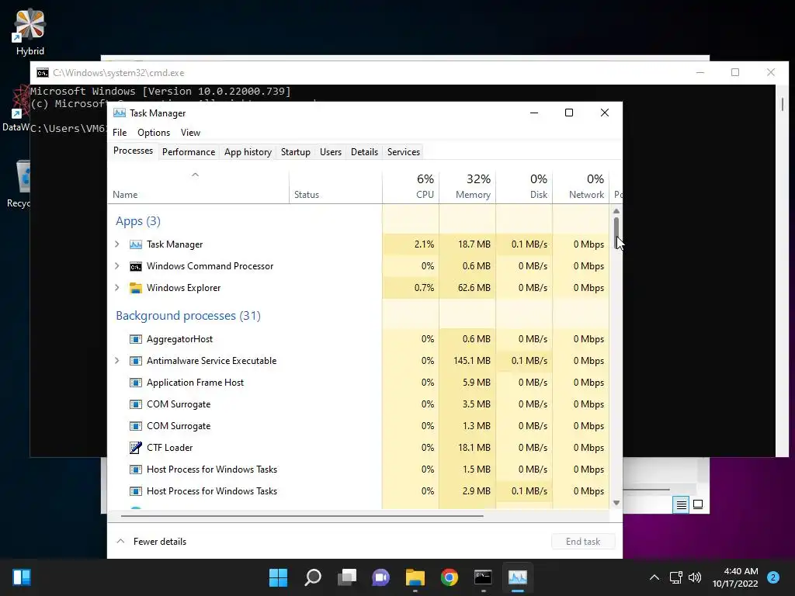Open the notification center badge

pyautogui.click(x=773, y=577)
